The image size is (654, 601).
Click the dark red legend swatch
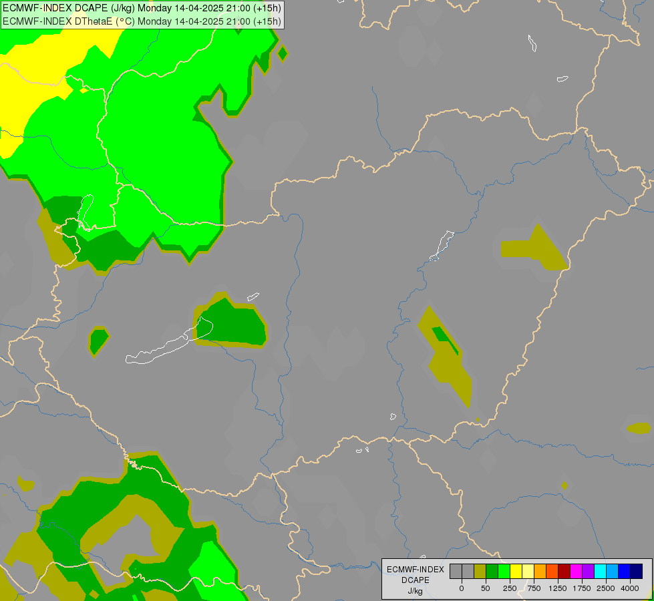564,572
